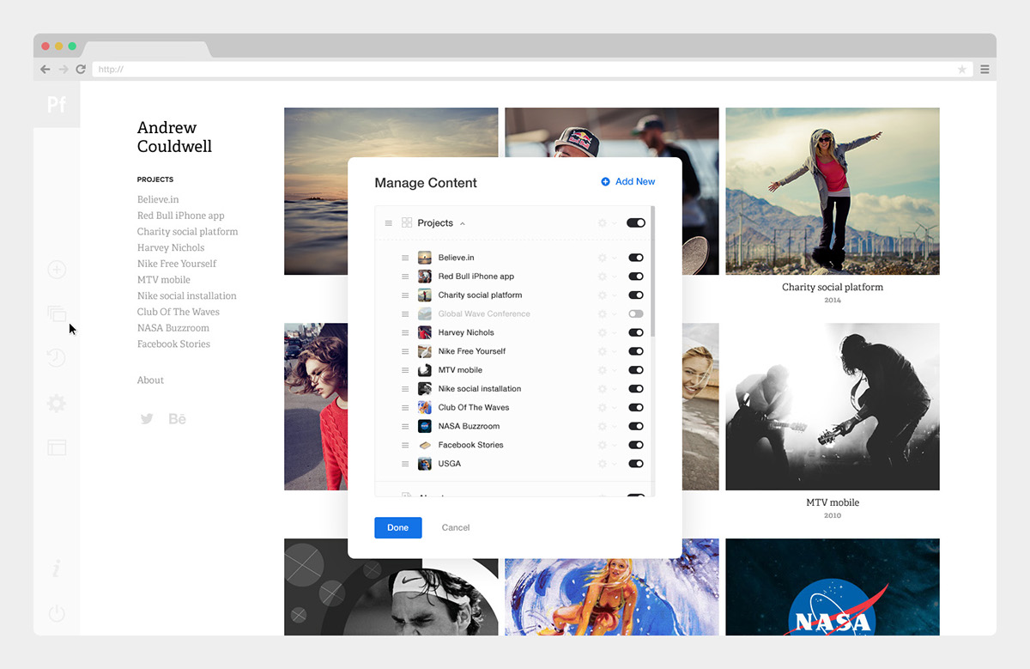Click the Add New link

[628, 181]
